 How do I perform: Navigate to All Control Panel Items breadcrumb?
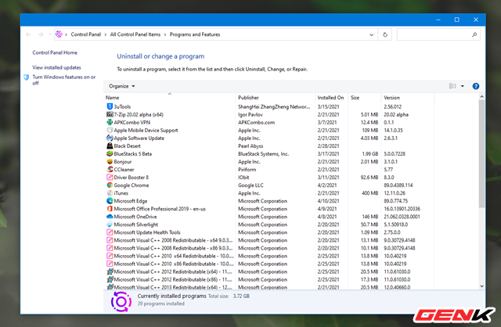[135, 34]
